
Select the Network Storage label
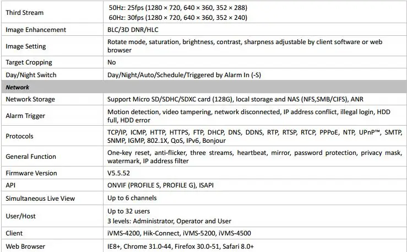[30, 99]
